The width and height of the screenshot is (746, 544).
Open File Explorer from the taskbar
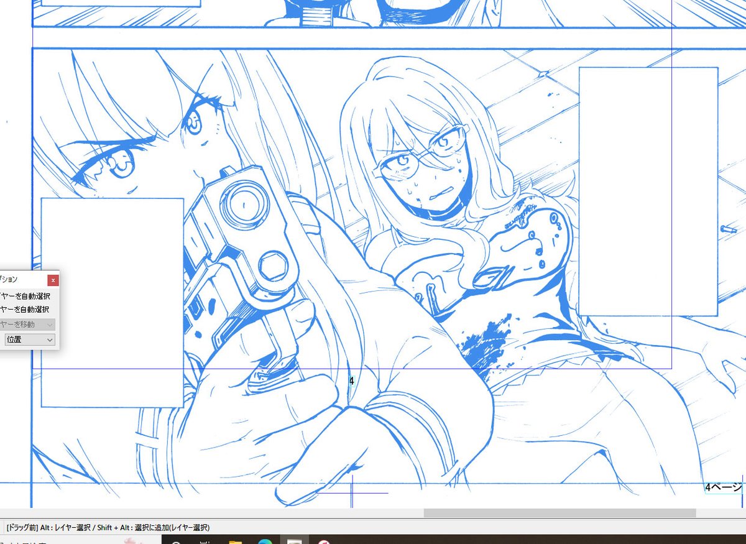coord(235,542)
